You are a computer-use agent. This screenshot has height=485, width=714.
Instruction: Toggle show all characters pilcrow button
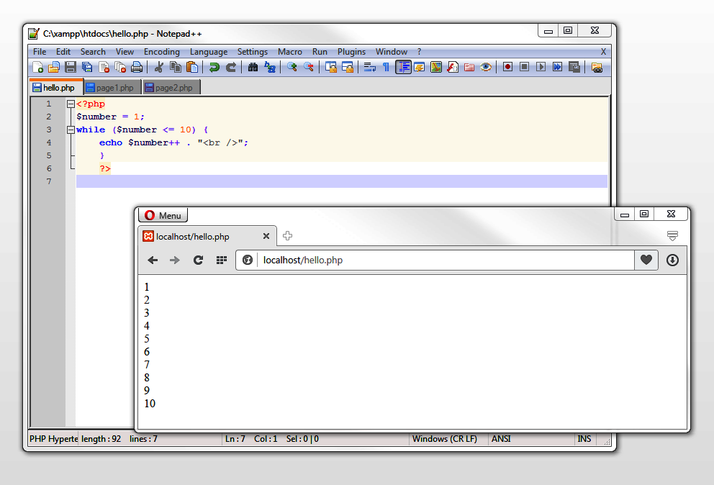click(x=386, y=67)
